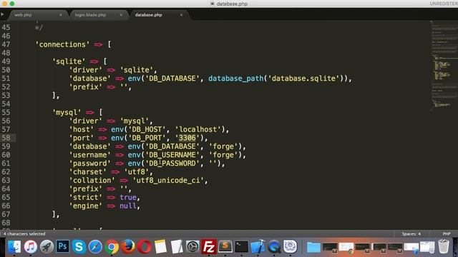The width and height of the screenshot is (458, 257).
Task: Open Finder from the dock
Action: 14,247
